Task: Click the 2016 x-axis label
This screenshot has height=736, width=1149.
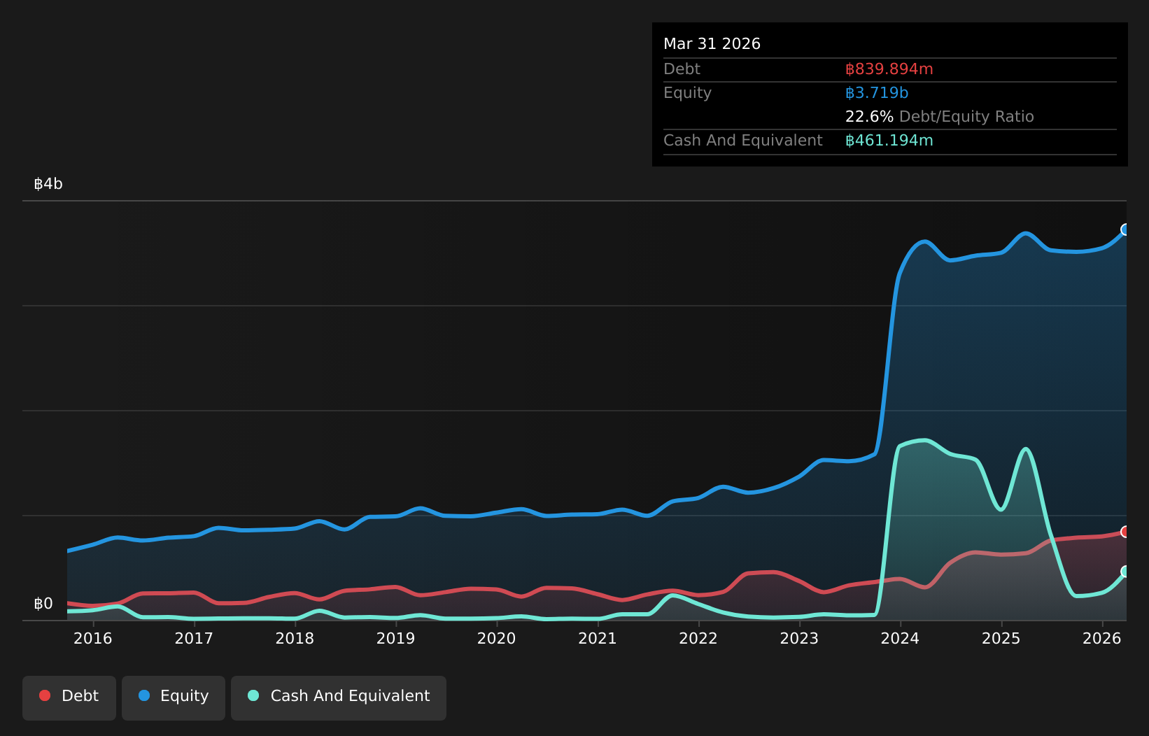Action: 93,638
